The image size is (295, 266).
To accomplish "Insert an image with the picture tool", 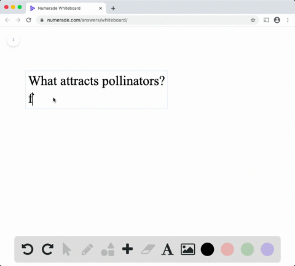I will [187, 249].
